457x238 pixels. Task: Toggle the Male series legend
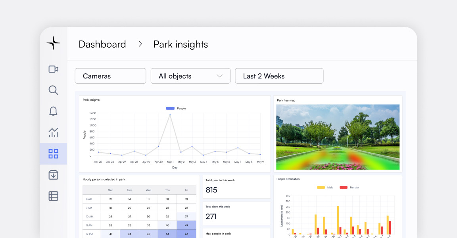click(325, 187)
